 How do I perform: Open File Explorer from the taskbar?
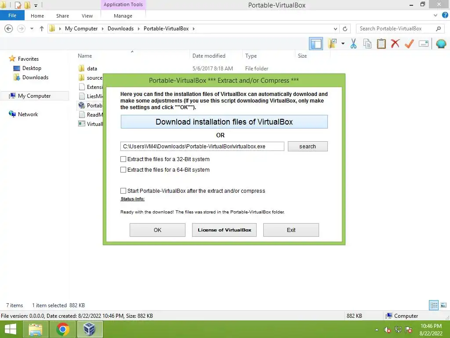pyautogui.click(x=35, y=329)
